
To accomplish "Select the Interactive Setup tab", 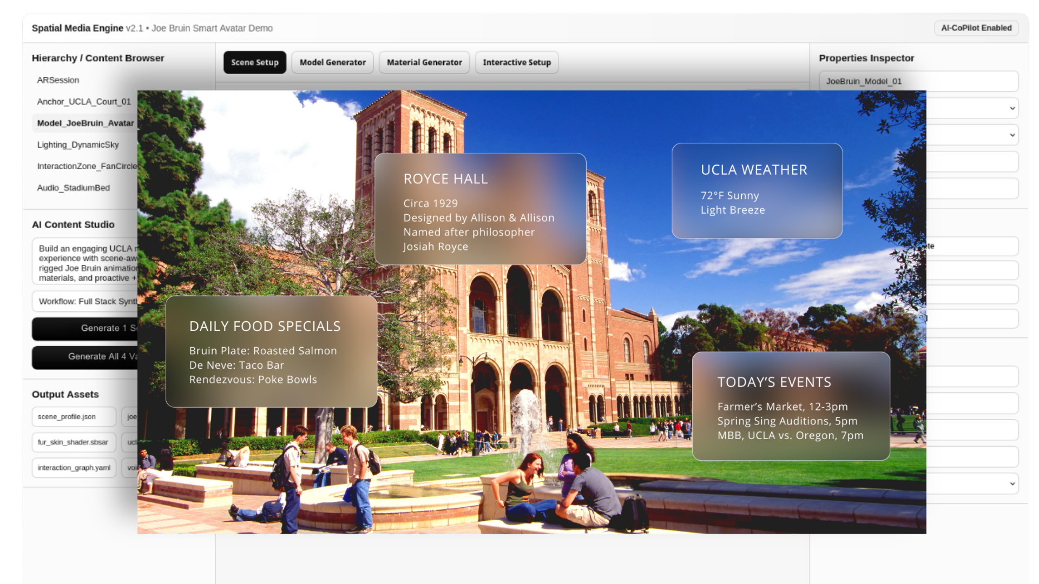I will coord(516,62).
